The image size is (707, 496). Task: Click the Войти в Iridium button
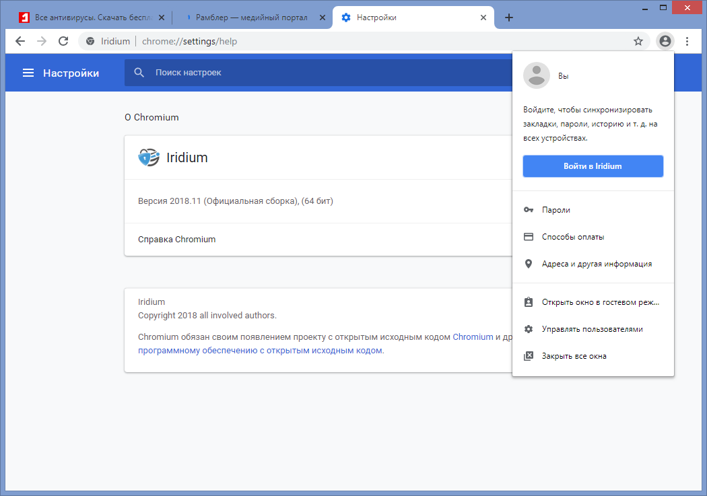593,166
